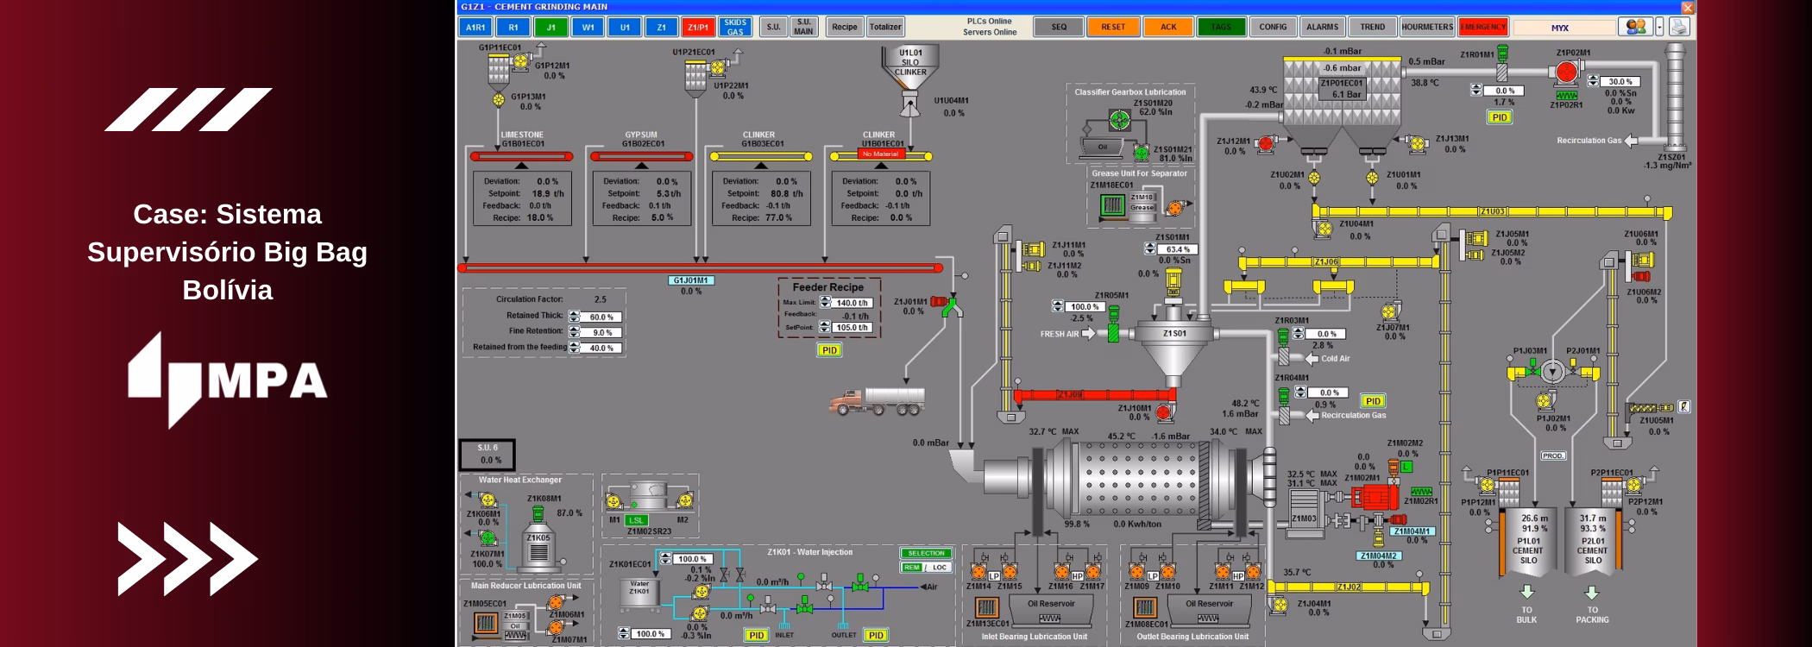Open the Z1/P1 red tab
This screenshot has height=647, width=1812.
[x=698, y=28]
